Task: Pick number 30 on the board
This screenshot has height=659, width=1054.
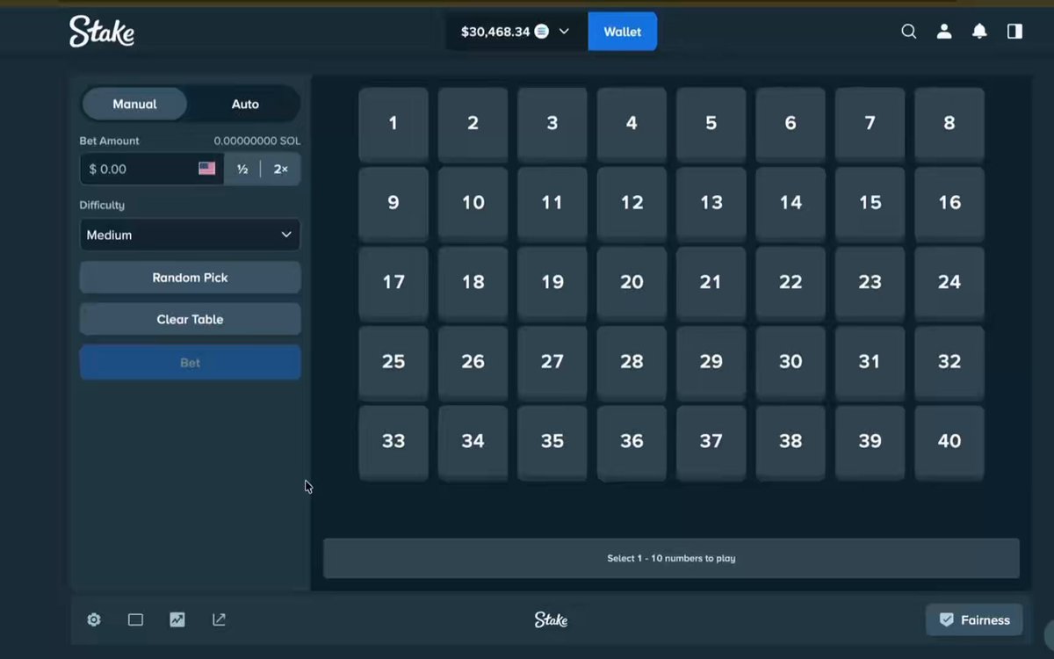Action: [790, 363]
